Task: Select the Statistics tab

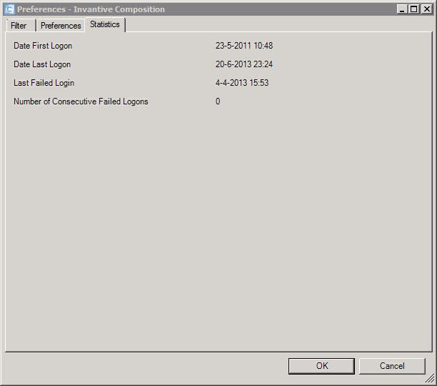Action: point(105,24)
